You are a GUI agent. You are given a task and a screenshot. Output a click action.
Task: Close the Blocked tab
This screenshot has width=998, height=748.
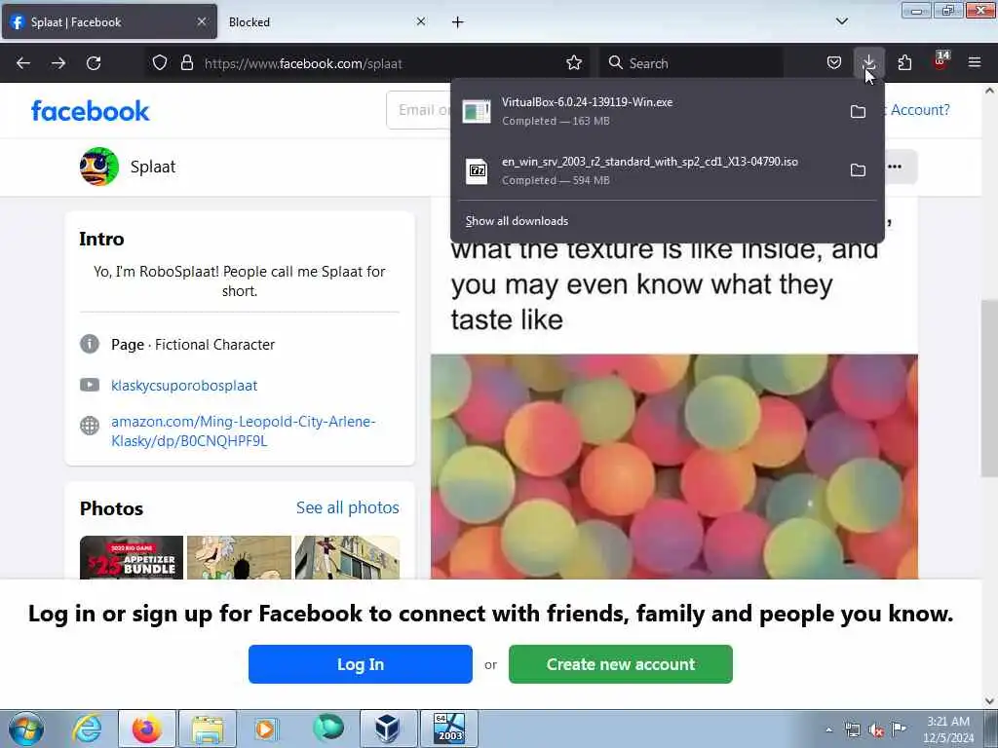coord(421,21)
